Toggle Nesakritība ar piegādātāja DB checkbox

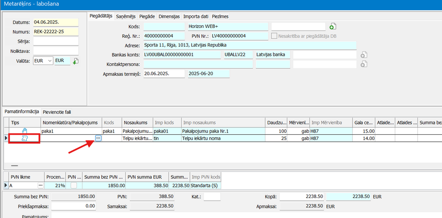point(274,36)
